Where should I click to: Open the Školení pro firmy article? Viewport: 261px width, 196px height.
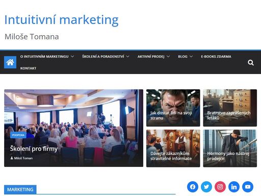(x=34, y=149)
